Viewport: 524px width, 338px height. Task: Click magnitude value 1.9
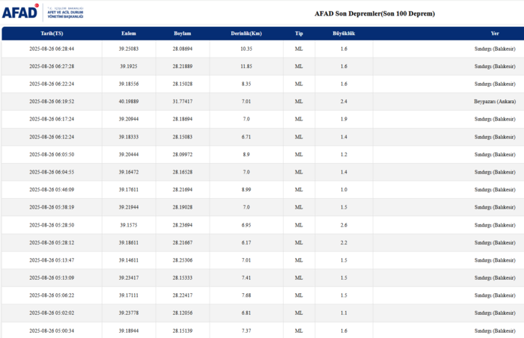(x=344, y=119)
